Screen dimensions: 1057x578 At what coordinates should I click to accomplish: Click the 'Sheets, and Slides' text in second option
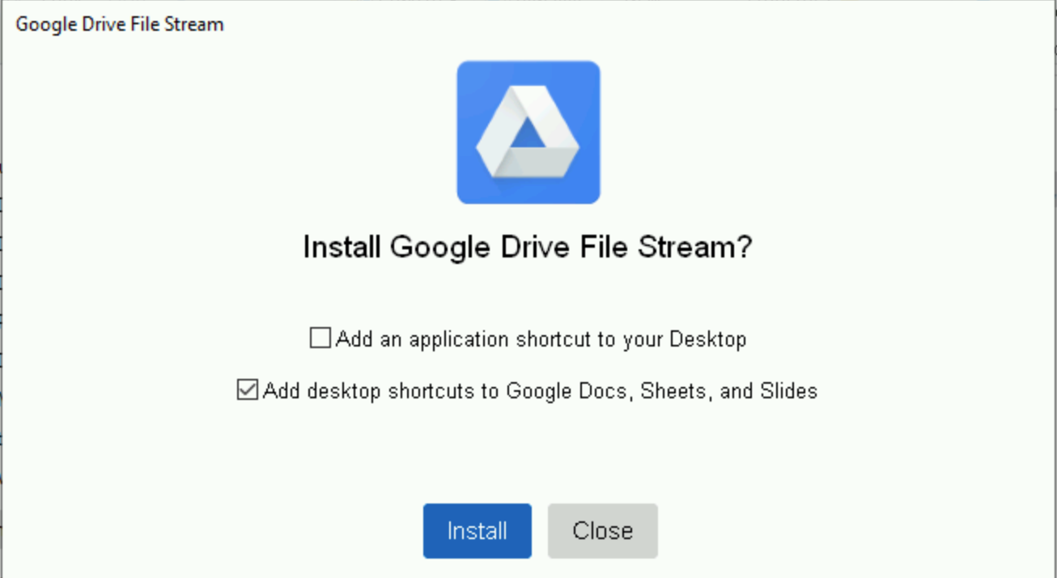click(x=728, y=391)
